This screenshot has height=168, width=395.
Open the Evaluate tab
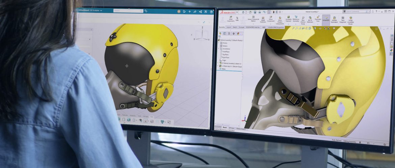241,27
